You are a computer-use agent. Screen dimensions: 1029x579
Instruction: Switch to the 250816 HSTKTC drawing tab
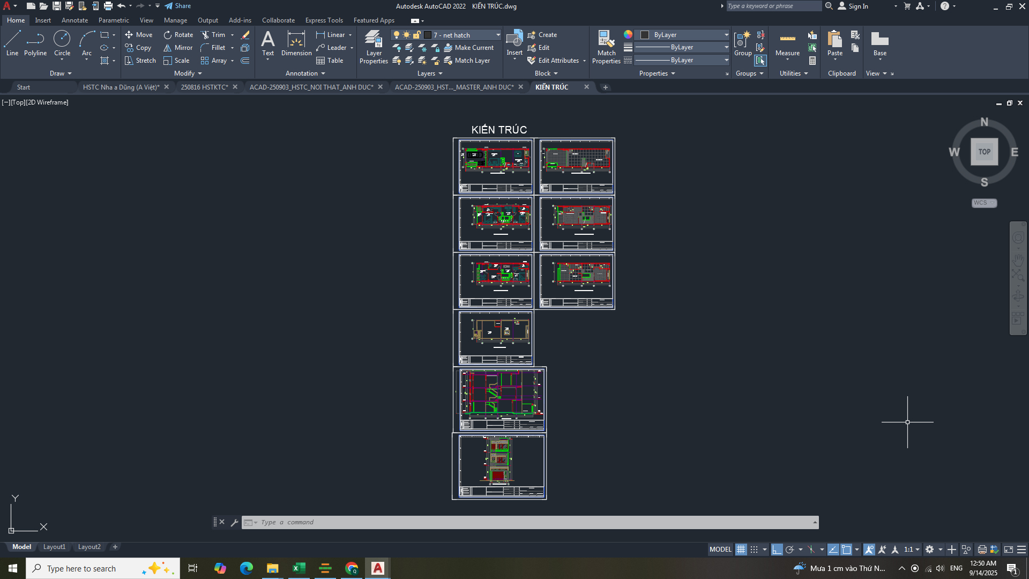tap(204, 87)
